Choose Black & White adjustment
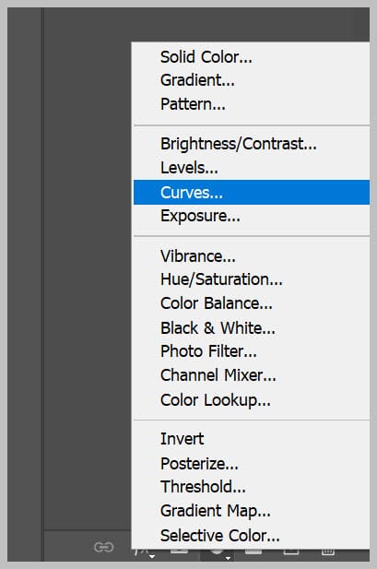The image size is (377, 569). [x=251, y=328]
